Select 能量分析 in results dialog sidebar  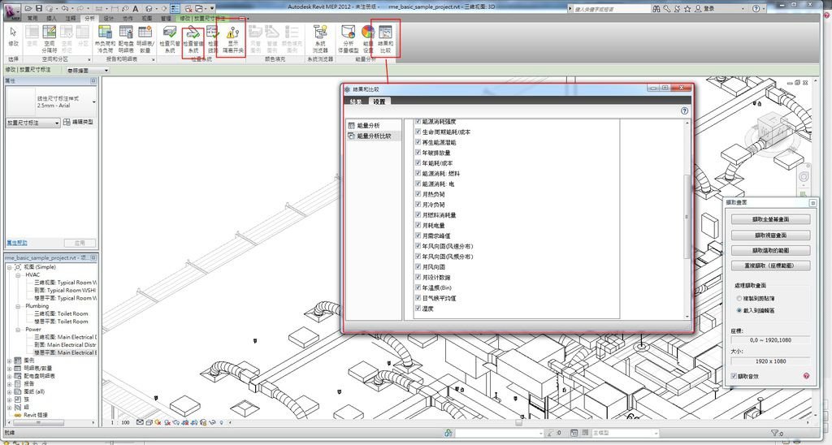click(368, 125)
